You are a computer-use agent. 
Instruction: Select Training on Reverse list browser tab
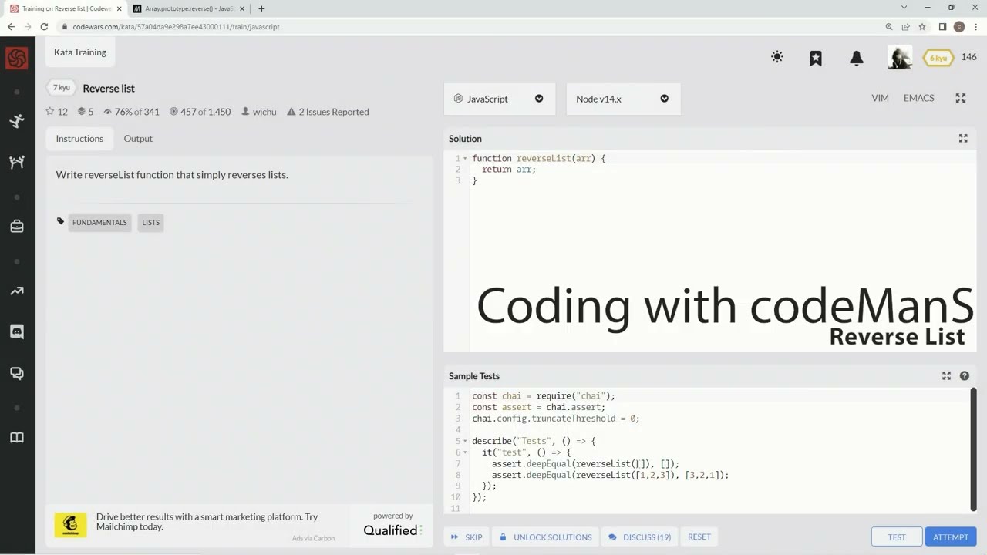pyautogui.click(x=66, y=8)
